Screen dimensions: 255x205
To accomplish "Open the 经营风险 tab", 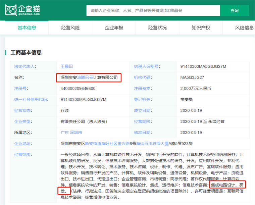I will coord(70,28).
